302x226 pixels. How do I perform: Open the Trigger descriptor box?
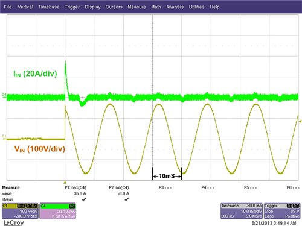point(282,211)
